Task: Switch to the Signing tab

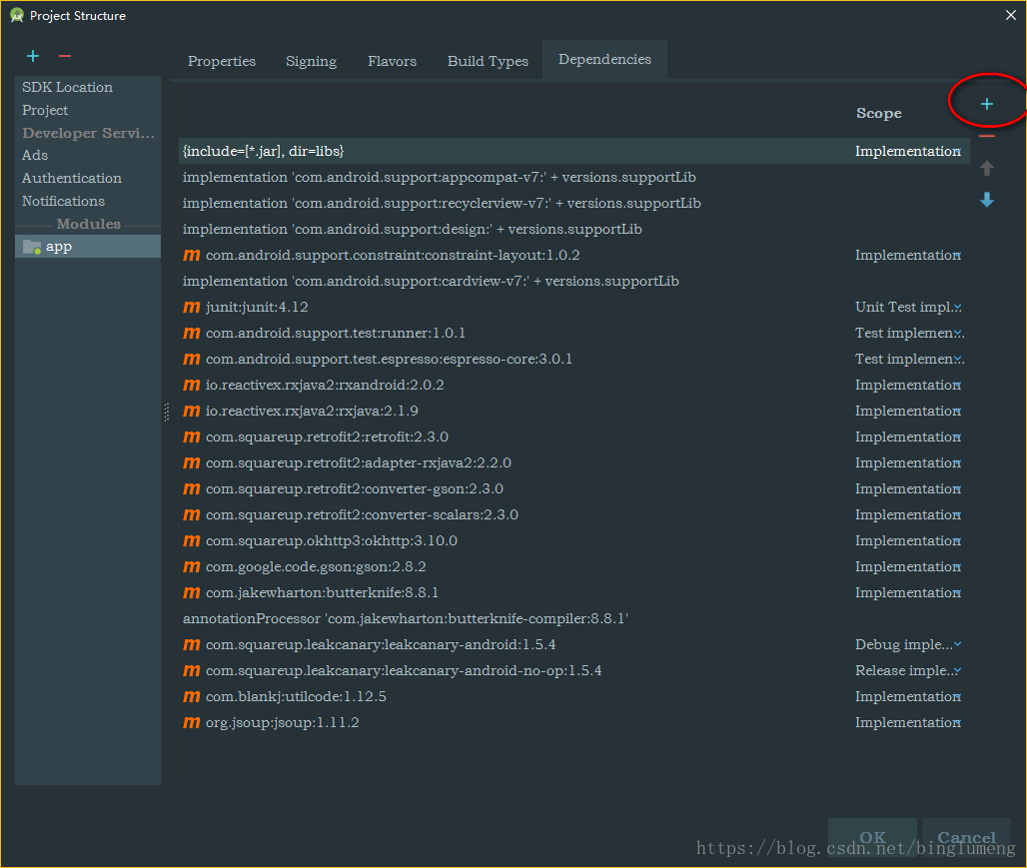Action: 311,61
